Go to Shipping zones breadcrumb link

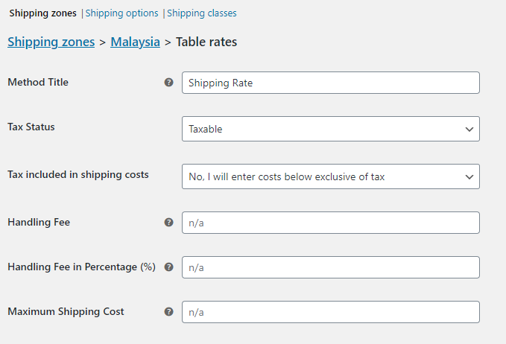coord(51,42)
